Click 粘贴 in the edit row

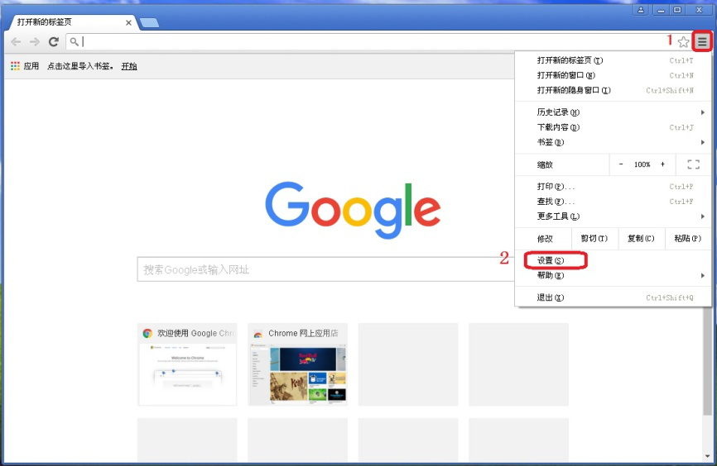click(x=687, y=238)
